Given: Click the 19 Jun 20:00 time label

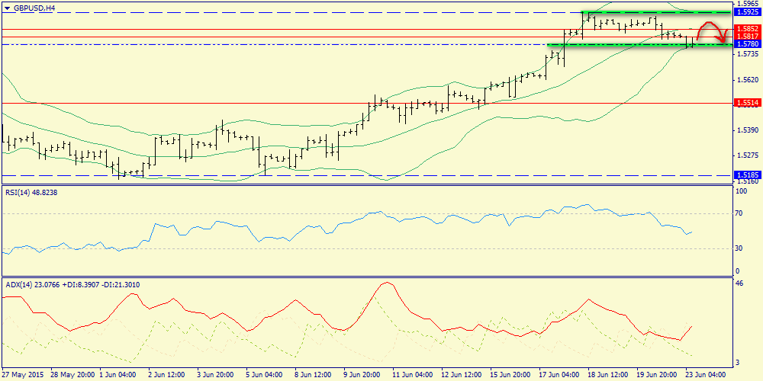Looking at the screenshot, I should (656, 375).
